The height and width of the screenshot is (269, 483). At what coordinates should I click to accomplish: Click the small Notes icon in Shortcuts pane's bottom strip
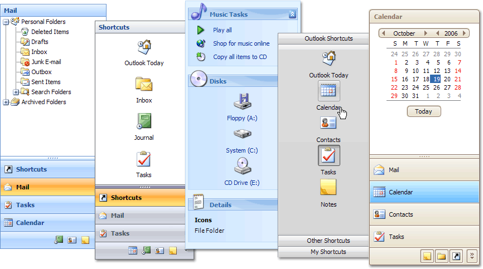coord(173,251)
